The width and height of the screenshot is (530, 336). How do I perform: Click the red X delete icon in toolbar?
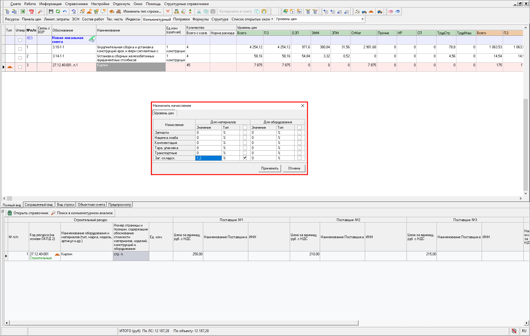click(168, 12)
